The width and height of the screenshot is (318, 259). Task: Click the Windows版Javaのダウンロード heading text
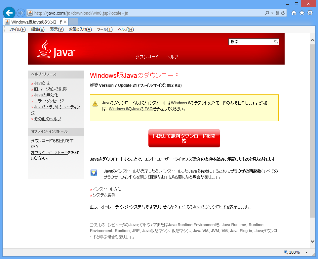point(134,76)
